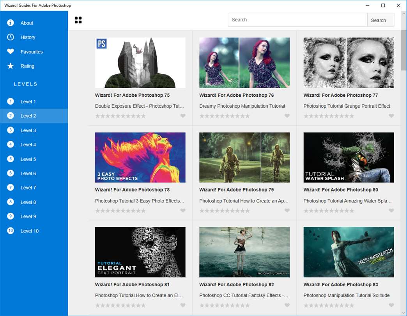This screenshot has width=407, height=316.
Task: Set star rating for tutorial 83
Action: click(329, 305)
